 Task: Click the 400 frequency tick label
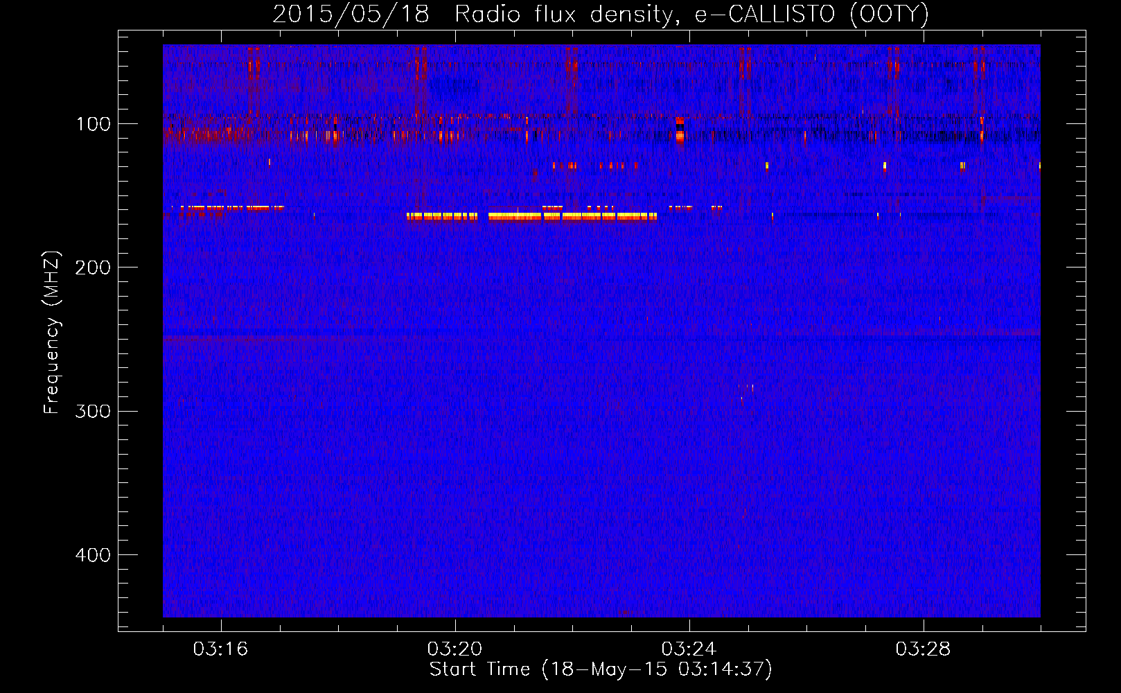[93, 555]
